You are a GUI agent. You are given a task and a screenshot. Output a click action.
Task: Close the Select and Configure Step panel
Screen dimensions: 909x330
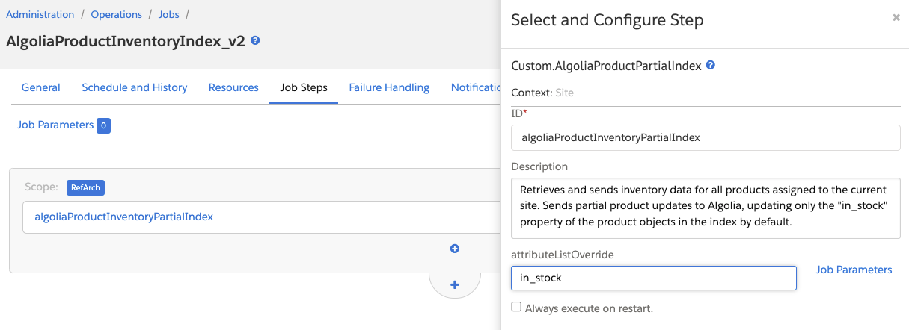896,18
